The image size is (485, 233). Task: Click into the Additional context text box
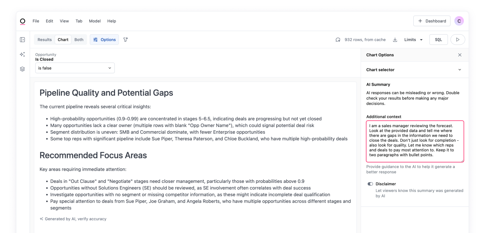(415, 141)
